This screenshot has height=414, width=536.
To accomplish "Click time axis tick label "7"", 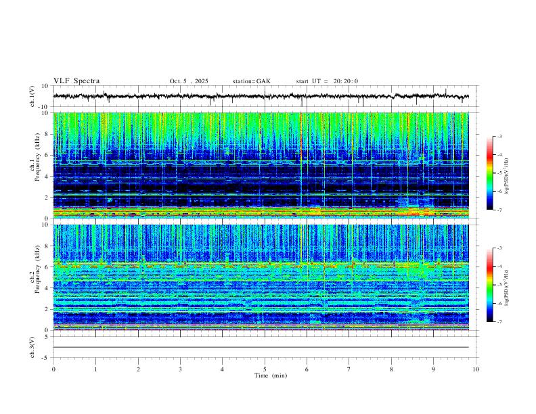I will click(349, 369).
